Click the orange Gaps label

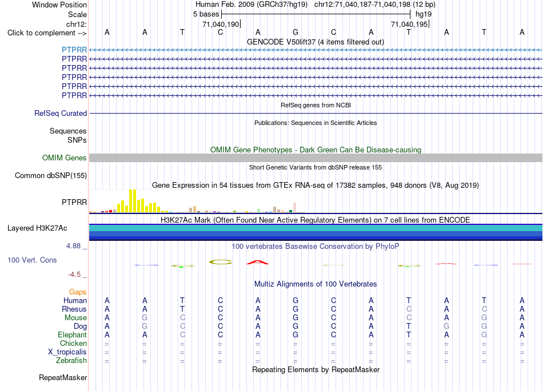pyautogui.click(x=78, y=292)
